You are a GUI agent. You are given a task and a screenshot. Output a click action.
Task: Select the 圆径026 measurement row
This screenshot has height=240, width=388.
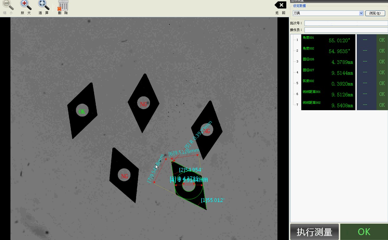pyautogui.click(x=328, y=61)
